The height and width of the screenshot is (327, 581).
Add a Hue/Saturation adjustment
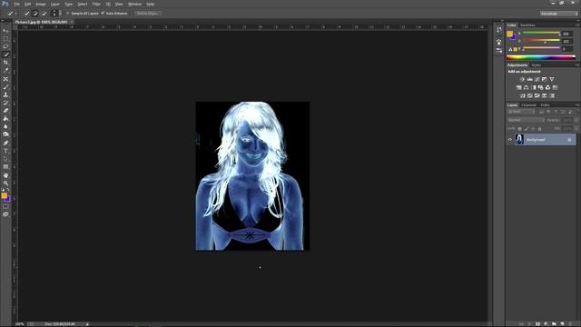[x=518, y=87]
